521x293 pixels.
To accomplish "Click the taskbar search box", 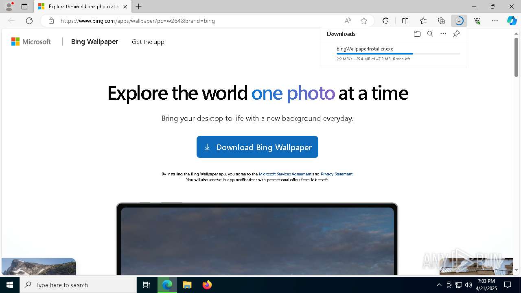I will (x=78, y=285).
